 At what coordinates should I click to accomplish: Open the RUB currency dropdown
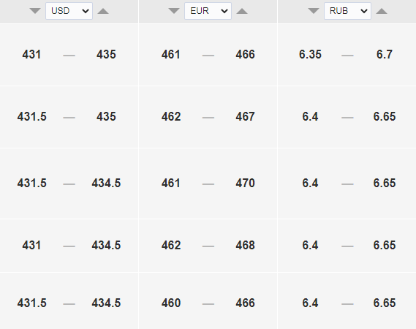(347, 11)
